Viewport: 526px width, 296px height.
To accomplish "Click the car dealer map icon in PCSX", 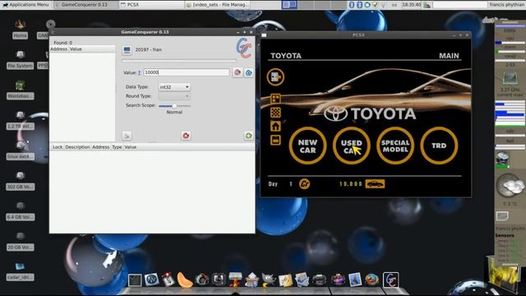I will click(275, 99).
